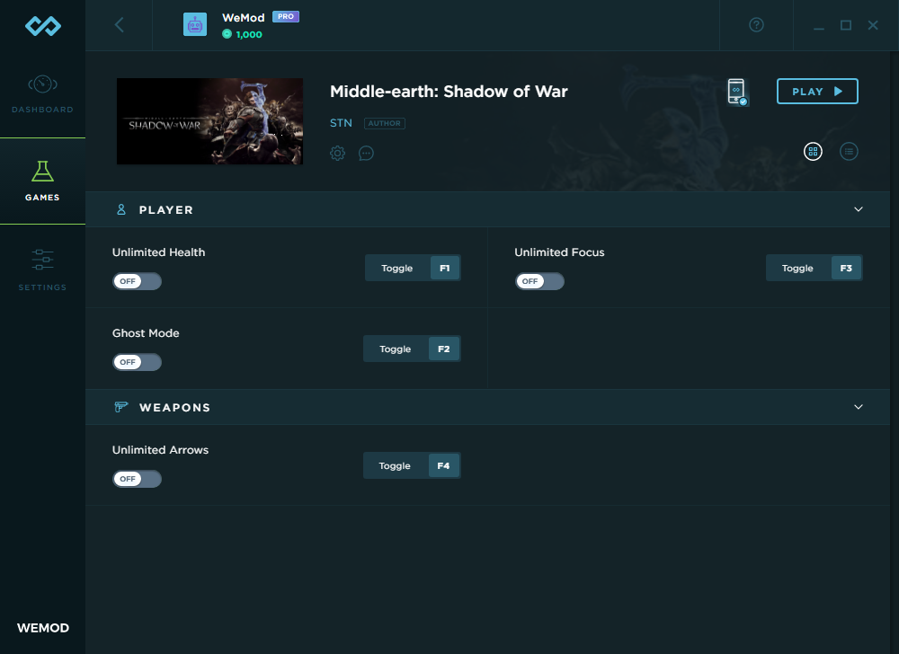Click the WEMOD wordmark at bottom

click(x=43, y=628)
